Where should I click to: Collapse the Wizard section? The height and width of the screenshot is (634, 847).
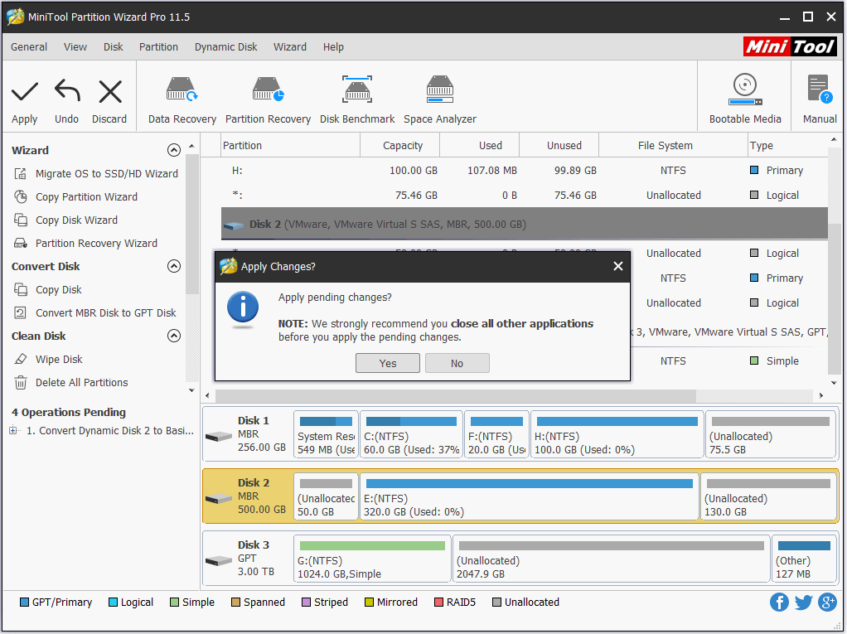(x=174, y=150)
